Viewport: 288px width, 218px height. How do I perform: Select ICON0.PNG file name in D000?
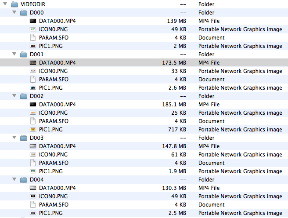[53, 29]
